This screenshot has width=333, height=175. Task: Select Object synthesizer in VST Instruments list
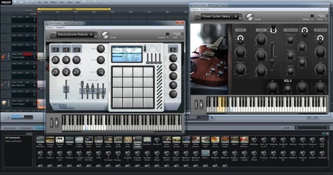(13, 141)
